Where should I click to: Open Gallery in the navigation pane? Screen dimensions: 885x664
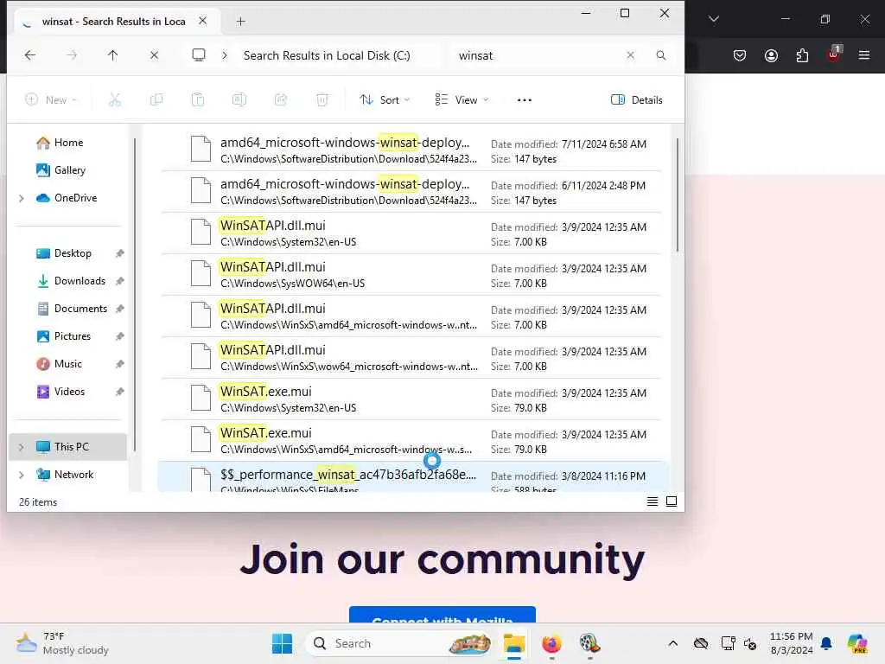67,170
